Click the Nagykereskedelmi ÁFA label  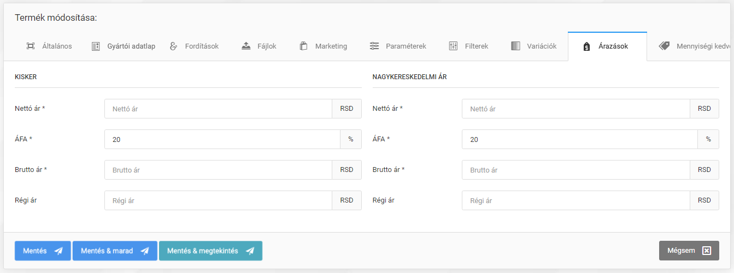381,139
